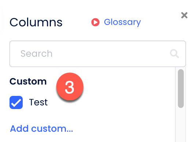
Task: Click the magnifying glass search icon
Action: (x=174, y=53)
